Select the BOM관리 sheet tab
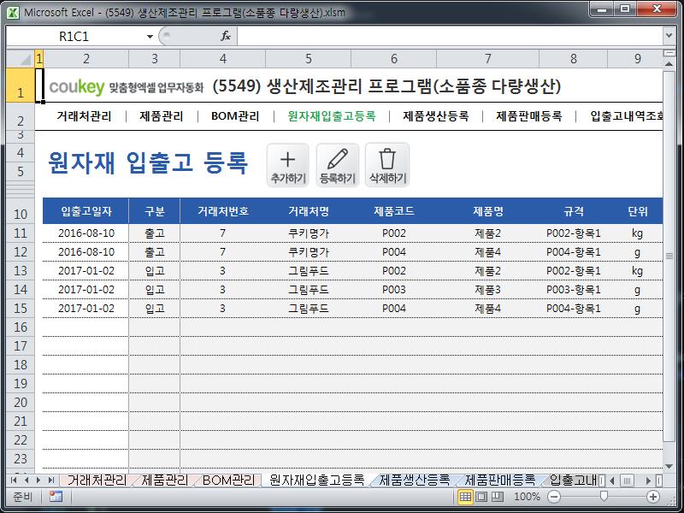 click(x=228, y=481)
